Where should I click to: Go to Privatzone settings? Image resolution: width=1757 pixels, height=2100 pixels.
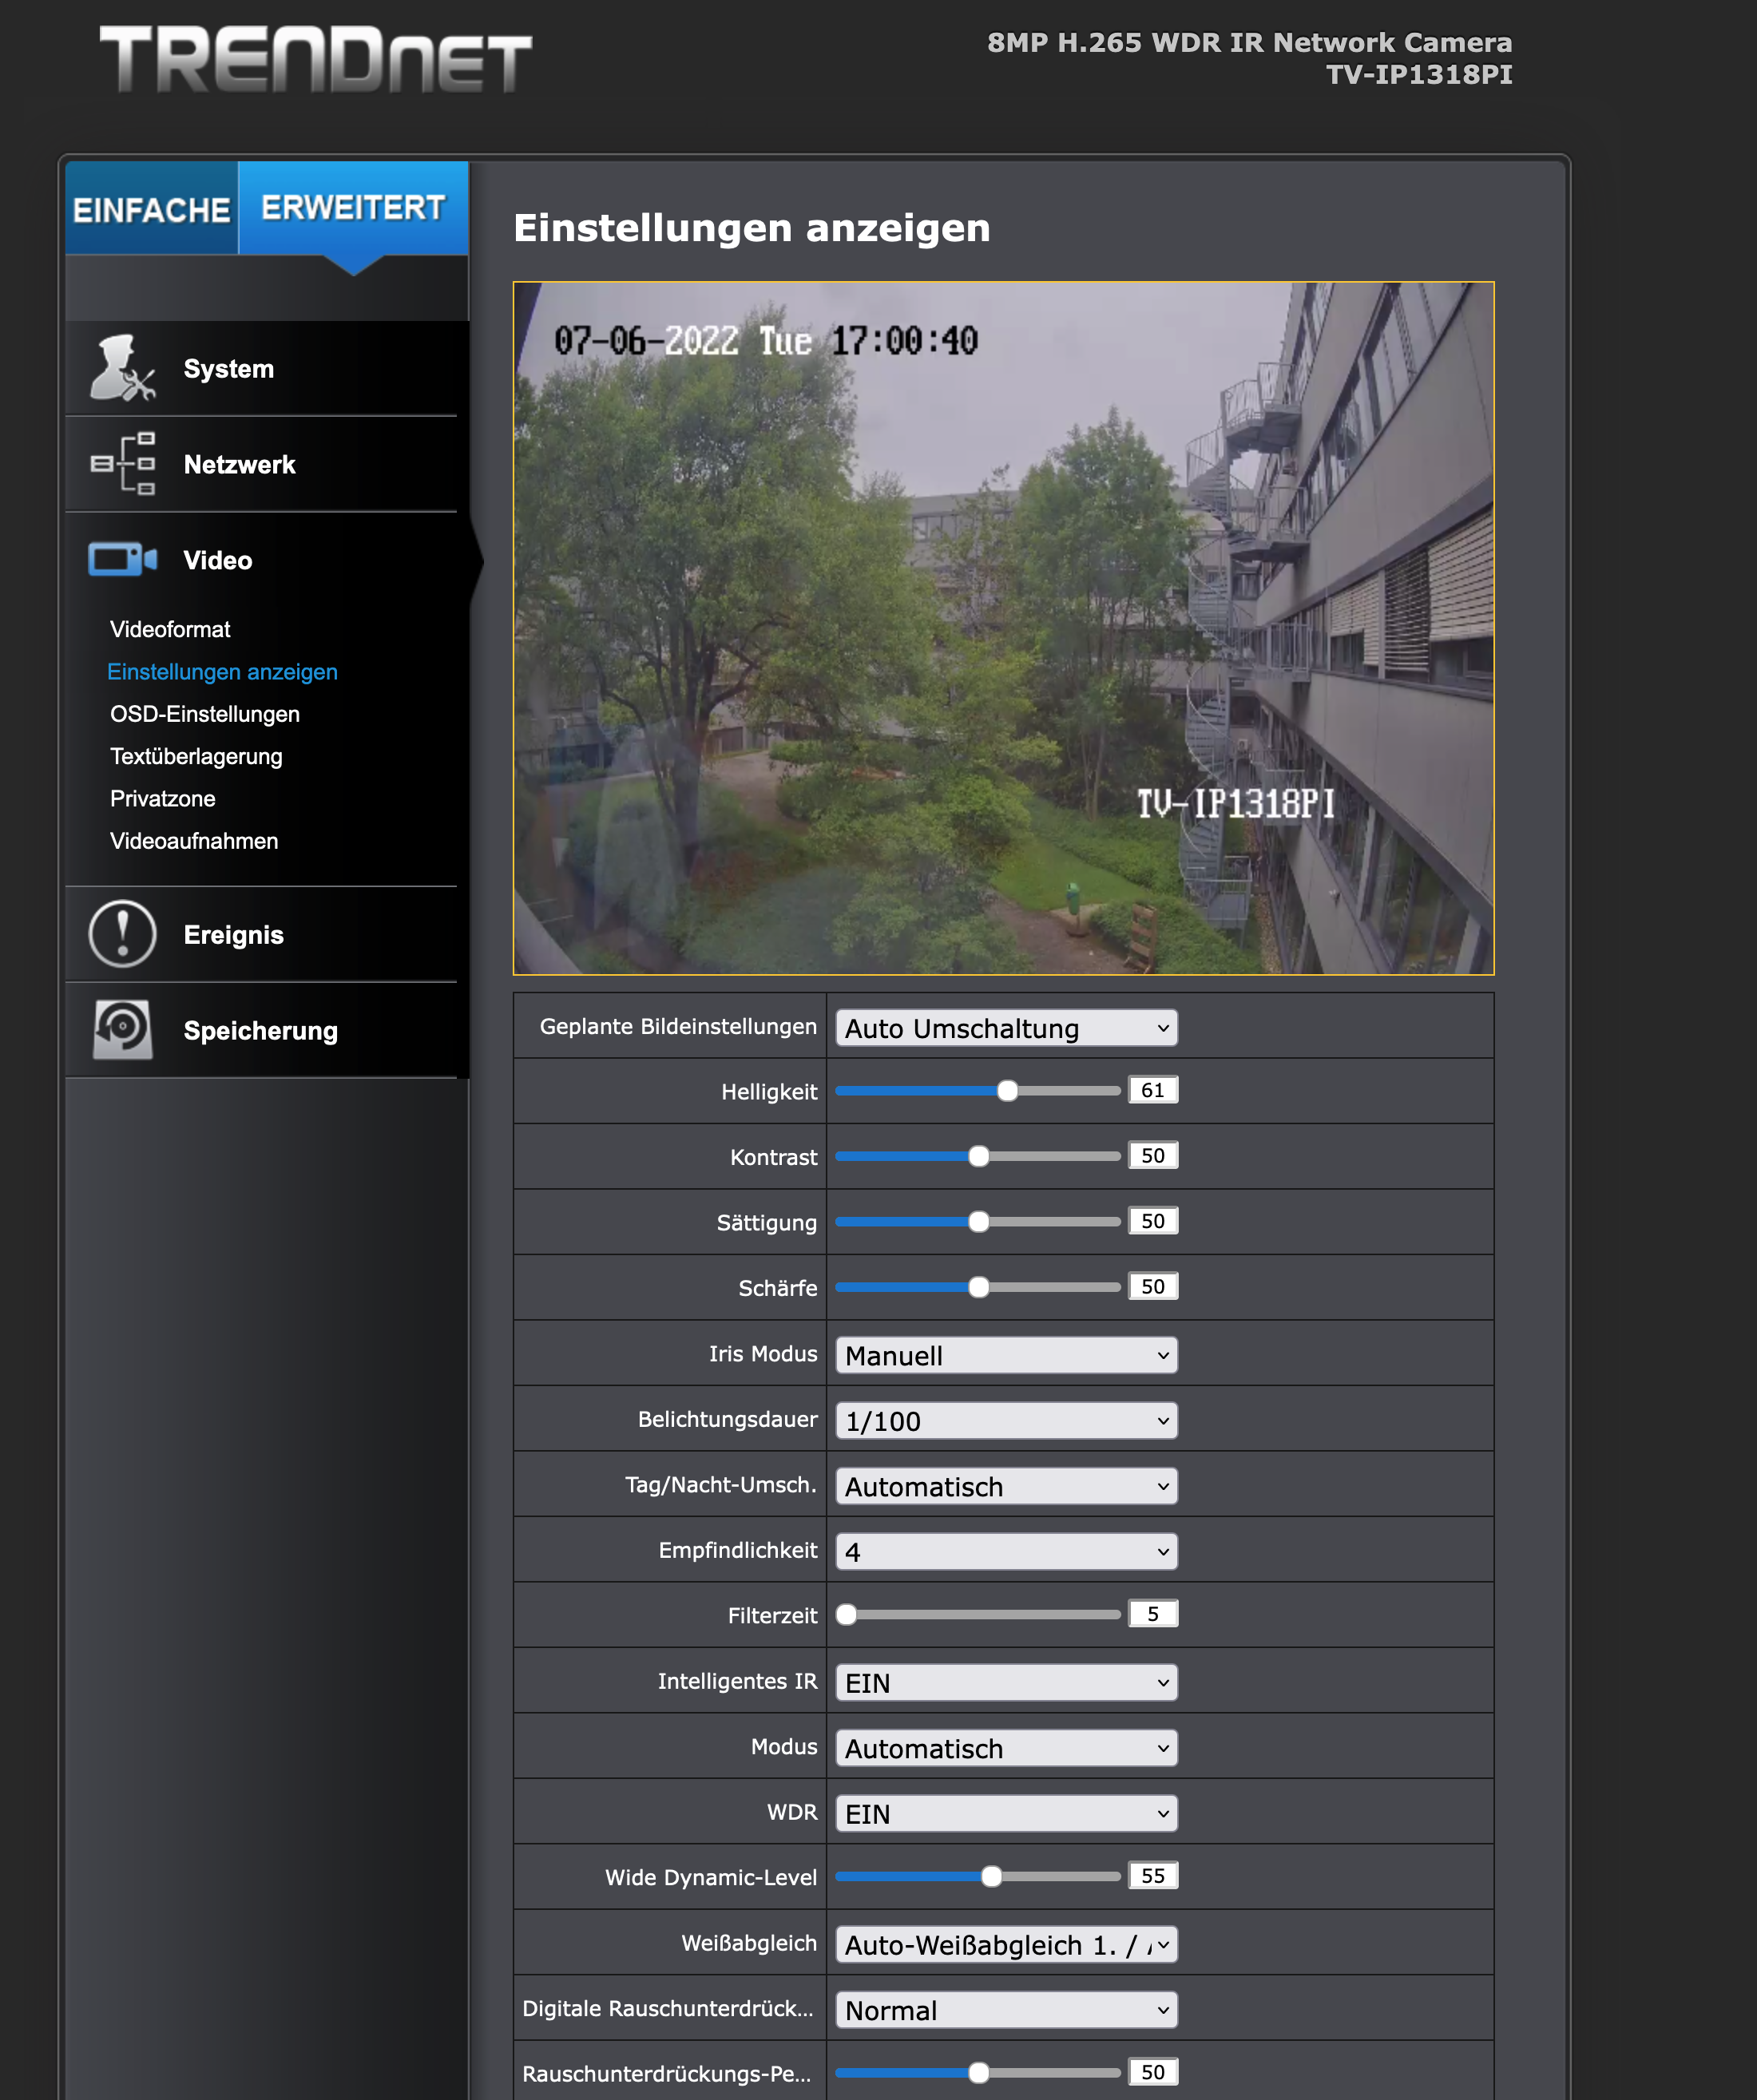tap(163, 798)
